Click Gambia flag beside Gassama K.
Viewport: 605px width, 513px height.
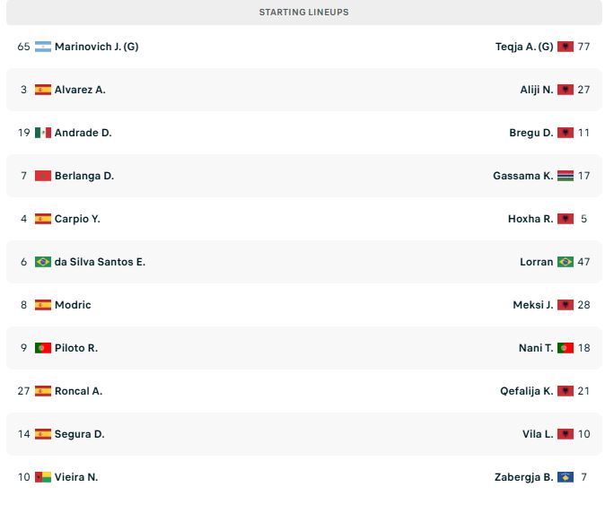pyautogui.click(x=566, y=176)
